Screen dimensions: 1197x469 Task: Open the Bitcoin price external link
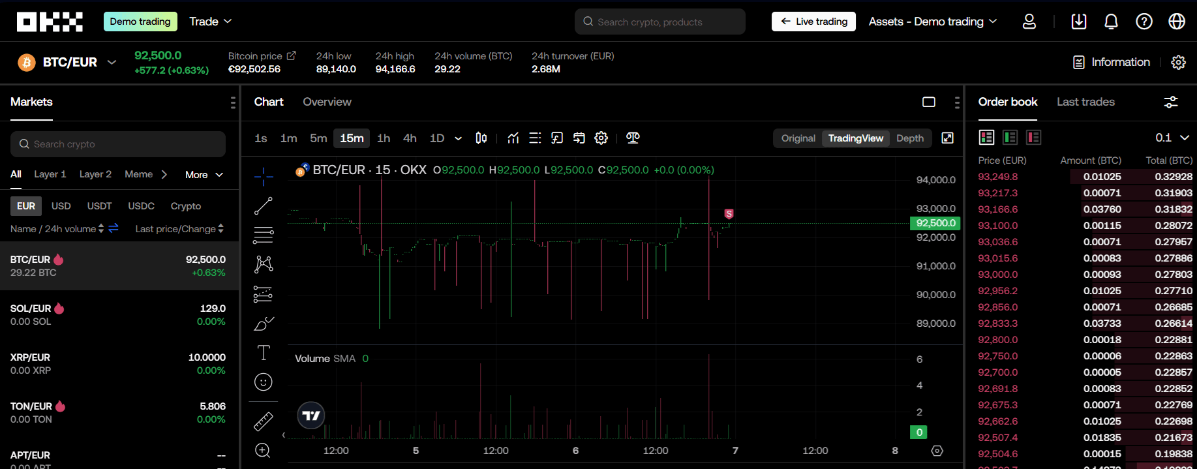coord(291,56)
